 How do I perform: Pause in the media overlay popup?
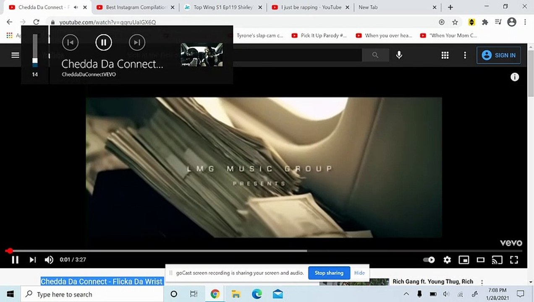[x=103, y=42]
